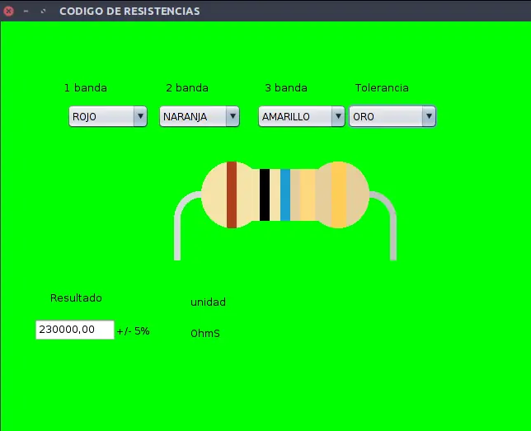531x431 pixels.
Task: Minimize the CODIGO DE RESISTENCIAS window
Action: coord(26,12)
